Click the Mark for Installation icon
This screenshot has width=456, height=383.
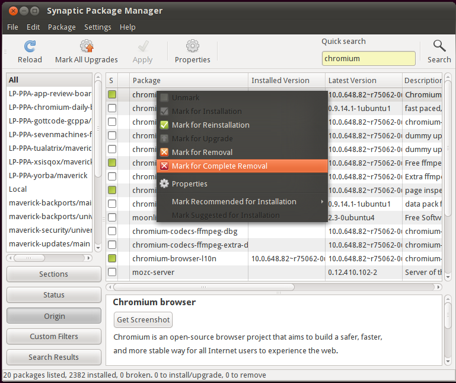pos(164,111)
